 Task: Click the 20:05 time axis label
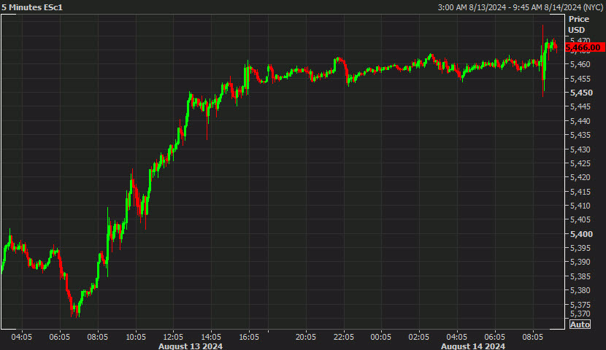click(x=306, y=338)
